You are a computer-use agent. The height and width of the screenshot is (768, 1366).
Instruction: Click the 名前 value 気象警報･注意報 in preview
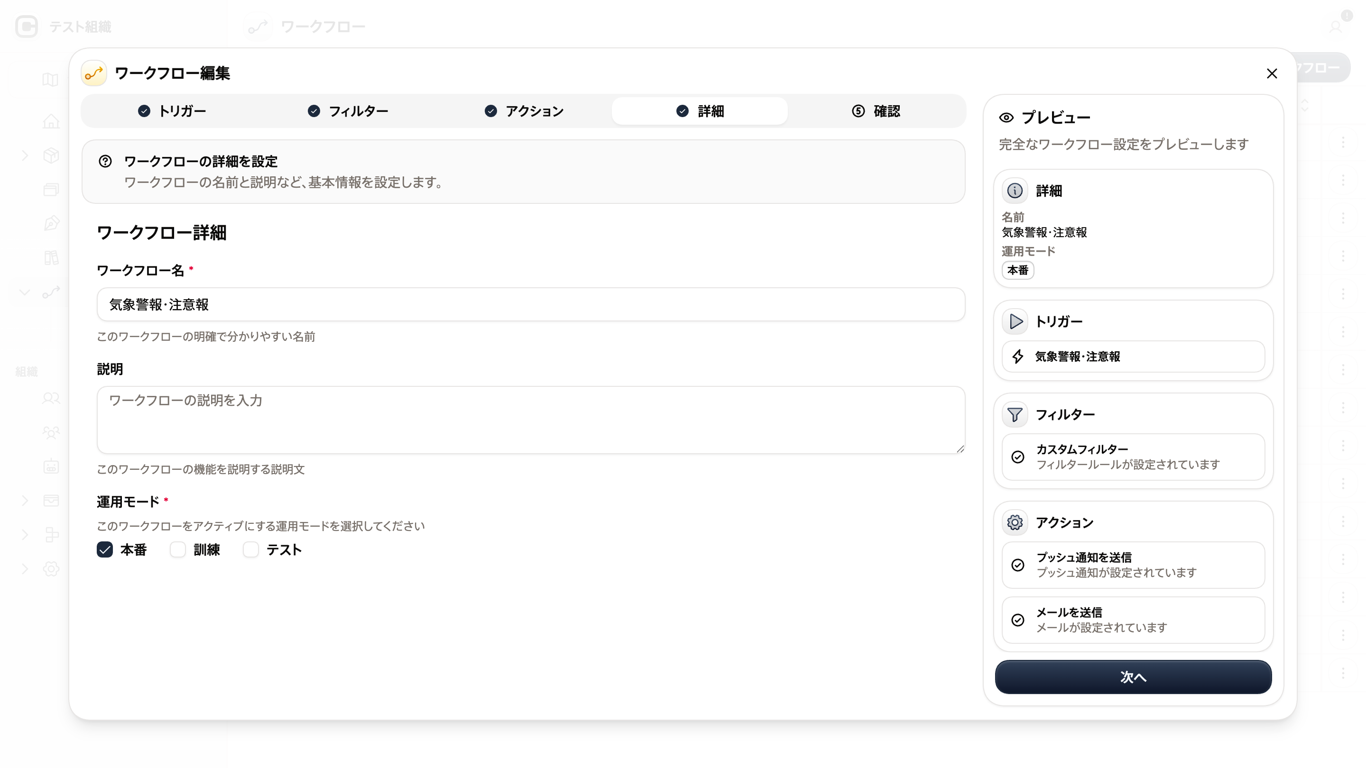tap(1044, 232)
